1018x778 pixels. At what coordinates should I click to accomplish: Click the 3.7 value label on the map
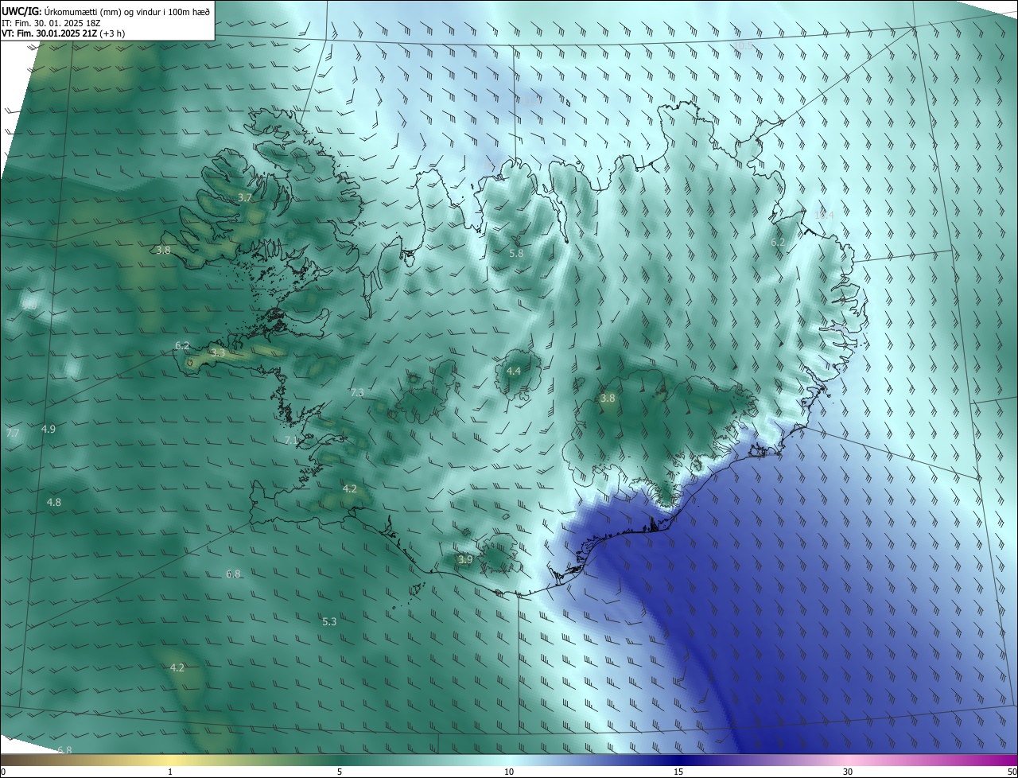click(245, 197)
